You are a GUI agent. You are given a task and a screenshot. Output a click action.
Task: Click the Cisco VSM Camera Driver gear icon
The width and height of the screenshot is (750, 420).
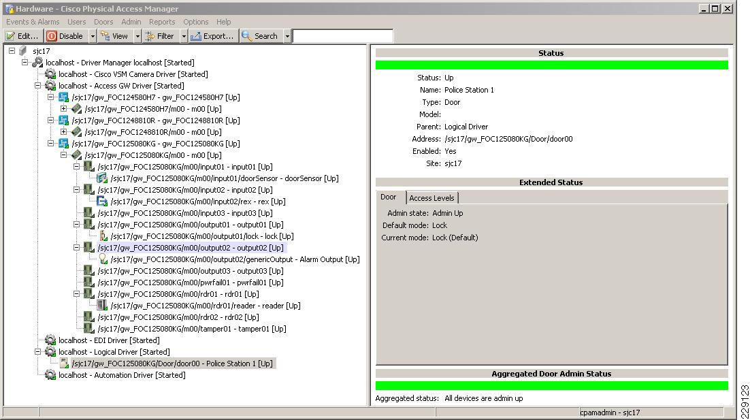tap(50, 74)
